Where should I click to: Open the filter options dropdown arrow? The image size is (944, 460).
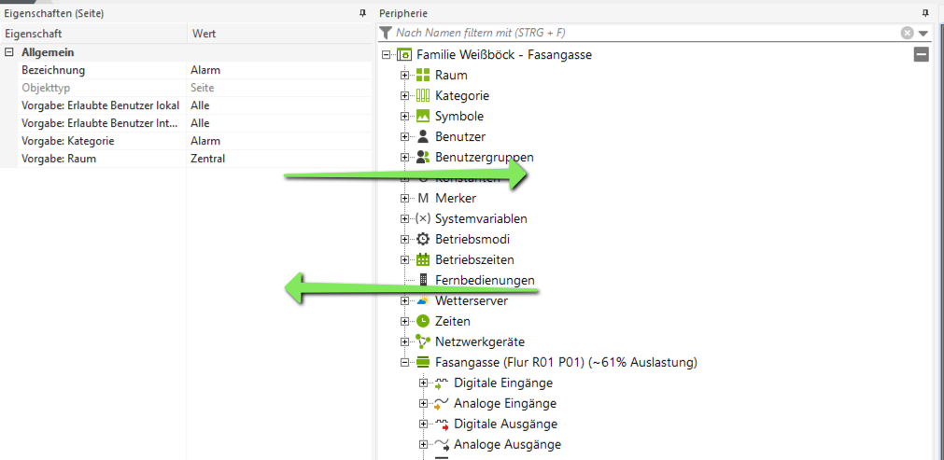[923, 33]
